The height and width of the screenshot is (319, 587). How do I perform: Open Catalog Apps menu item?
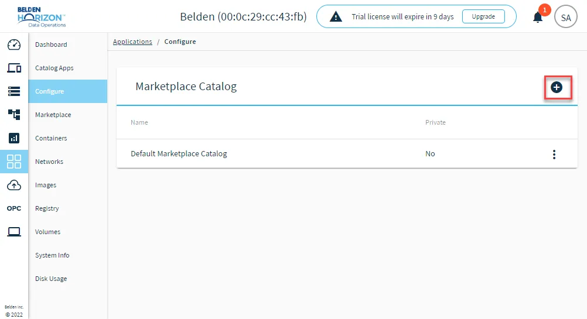click(x=68, y=68)
